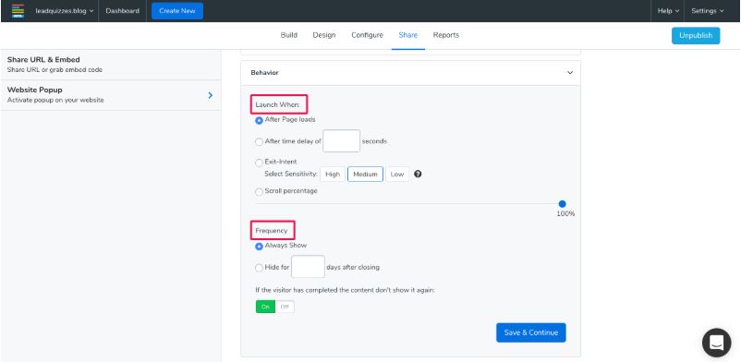Select After Page loads radio

point(259,120)
